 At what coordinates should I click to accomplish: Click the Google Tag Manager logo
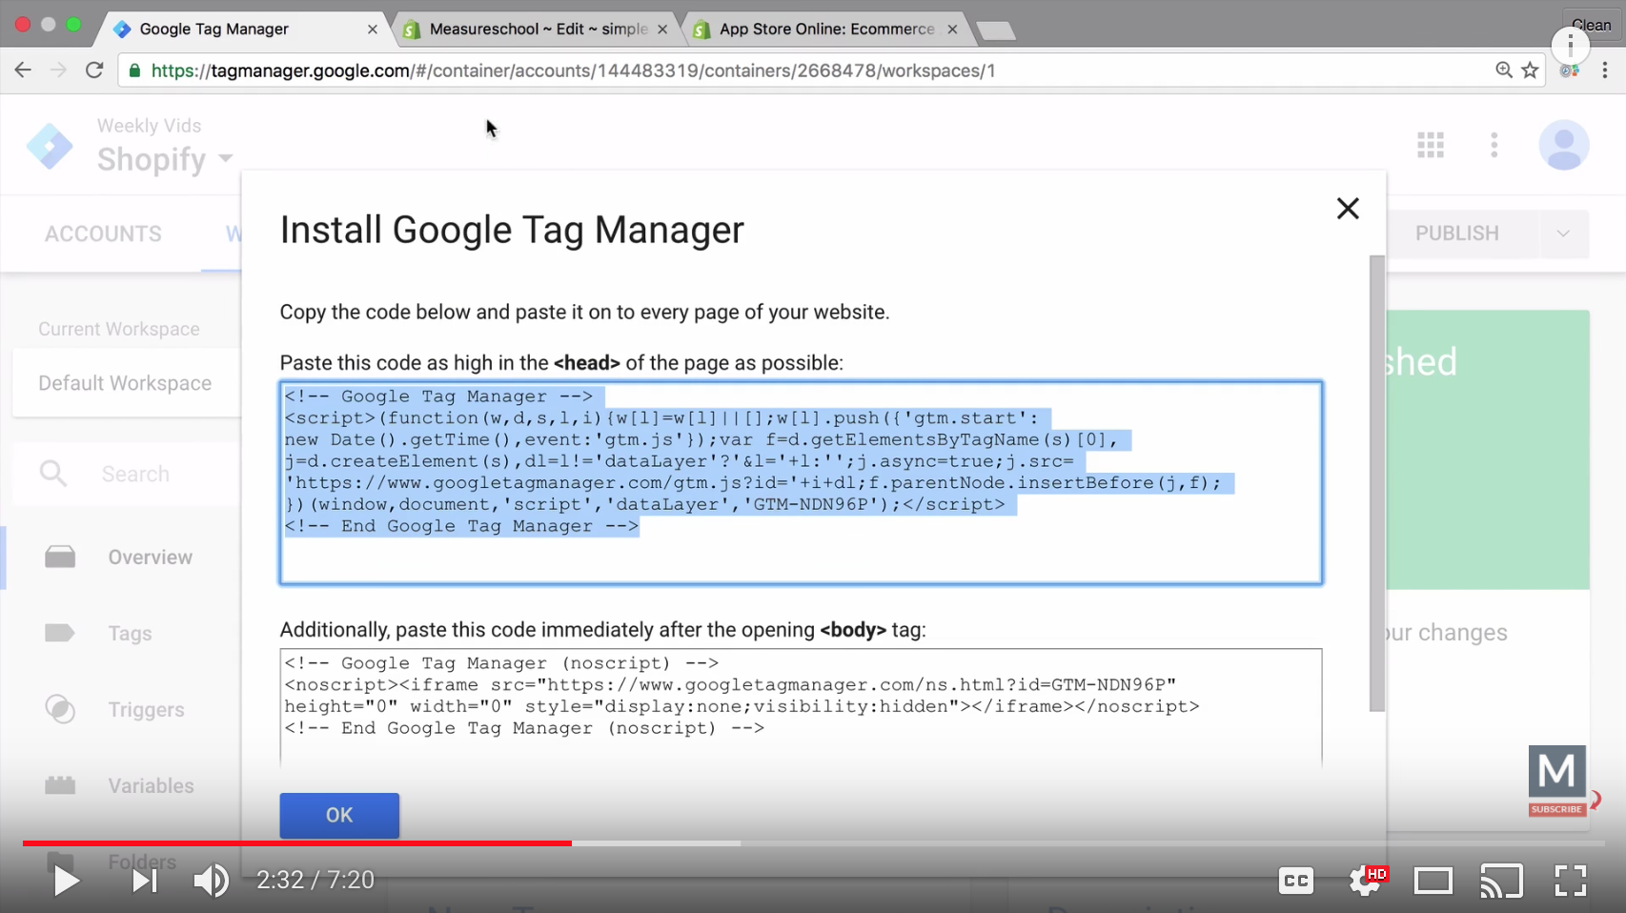50,146
